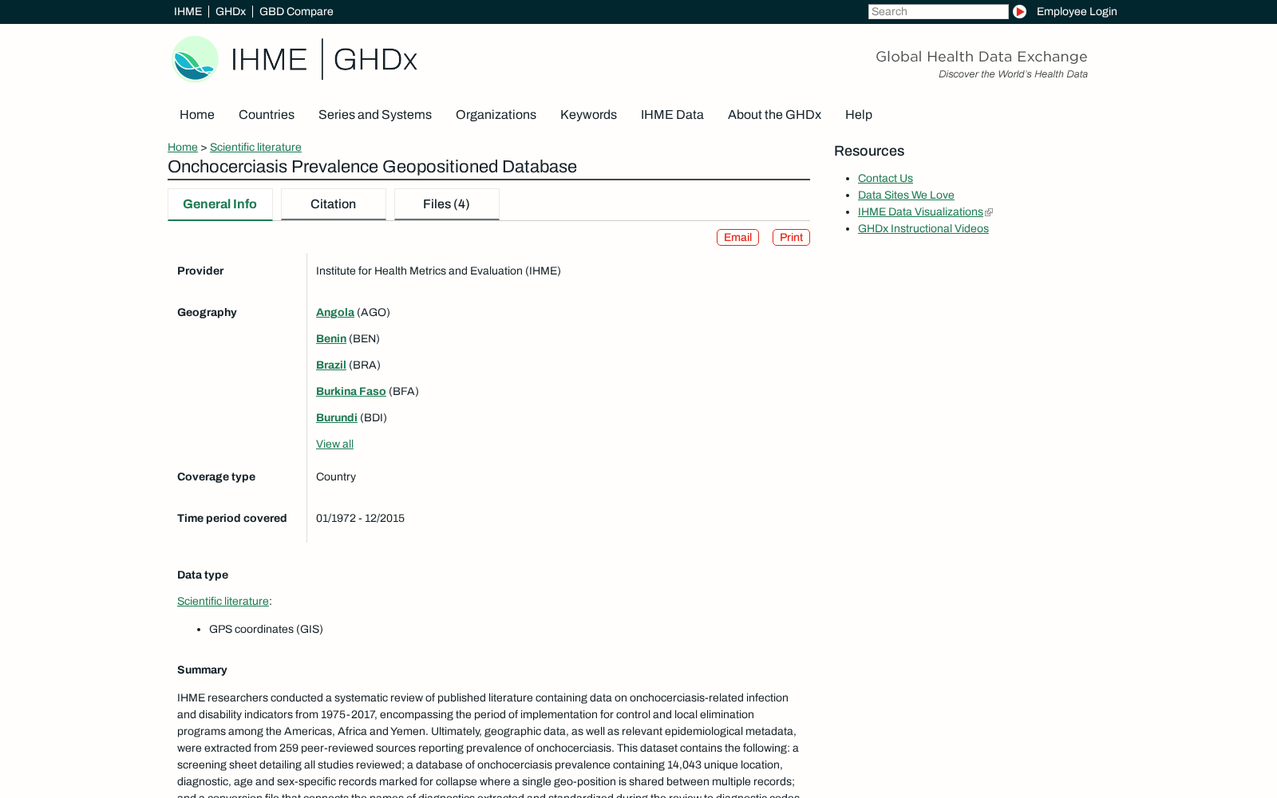
Task: Click the Print button
Action: [x=791, y=237]
